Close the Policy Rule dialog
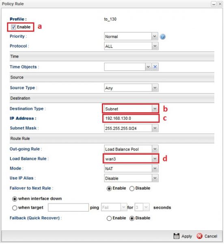 click(x=220, y=4)
